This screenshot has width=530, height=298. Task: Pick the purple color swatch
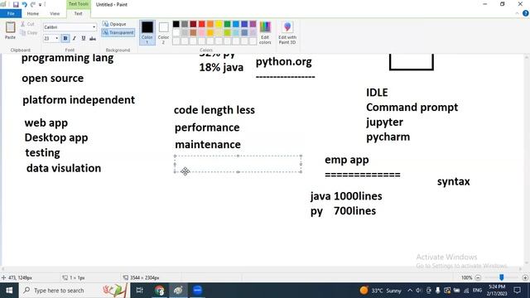click(253, 24)
